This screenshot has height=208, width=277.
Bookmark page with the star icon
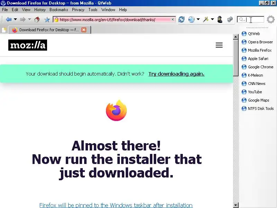[x=47, y=19]
